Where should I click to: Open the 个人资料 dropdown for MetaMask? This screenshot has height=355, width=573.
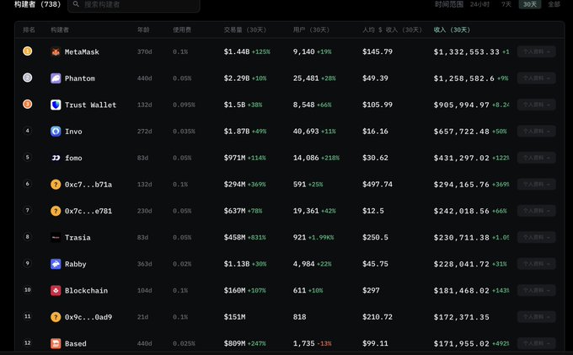click(537, 51)
